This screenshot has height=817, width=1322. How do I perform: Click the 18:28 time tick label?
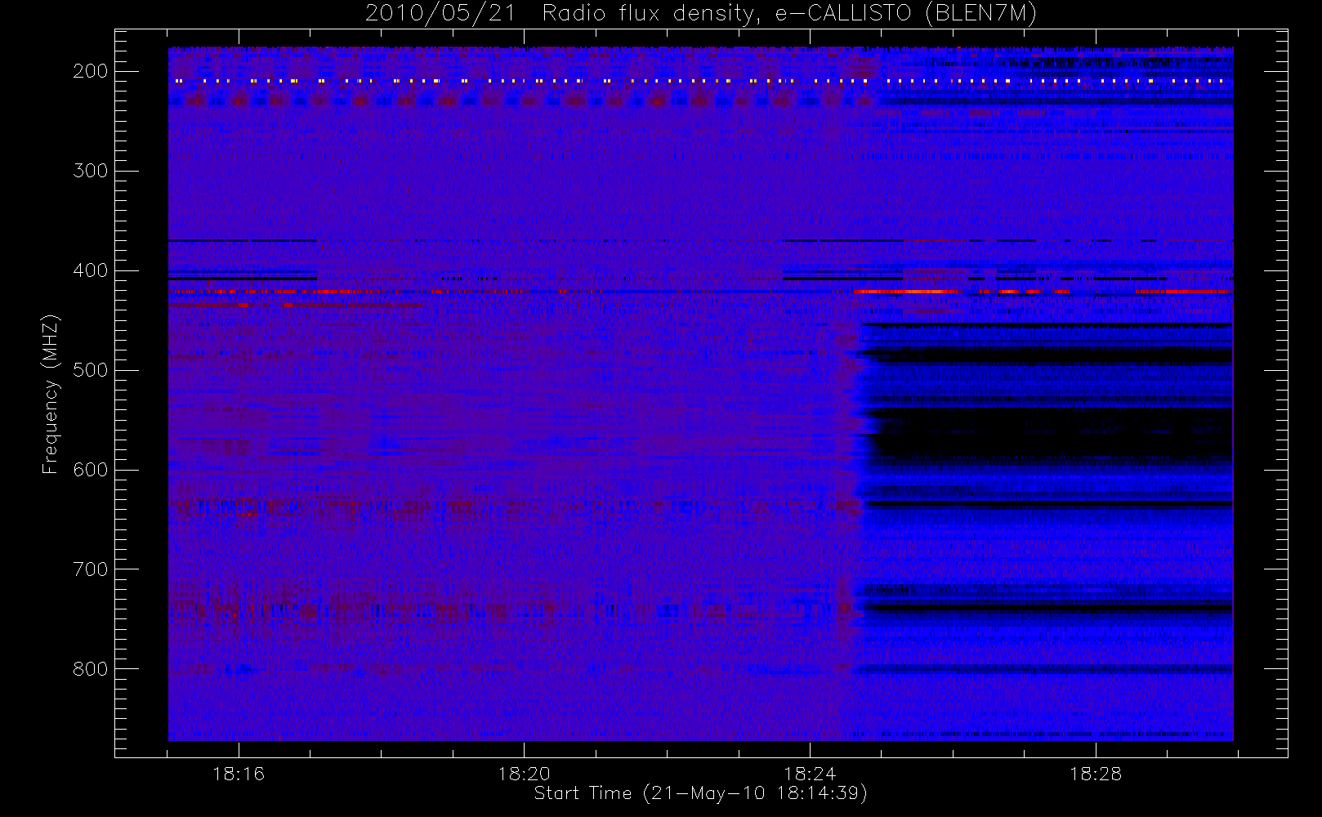1096,774
